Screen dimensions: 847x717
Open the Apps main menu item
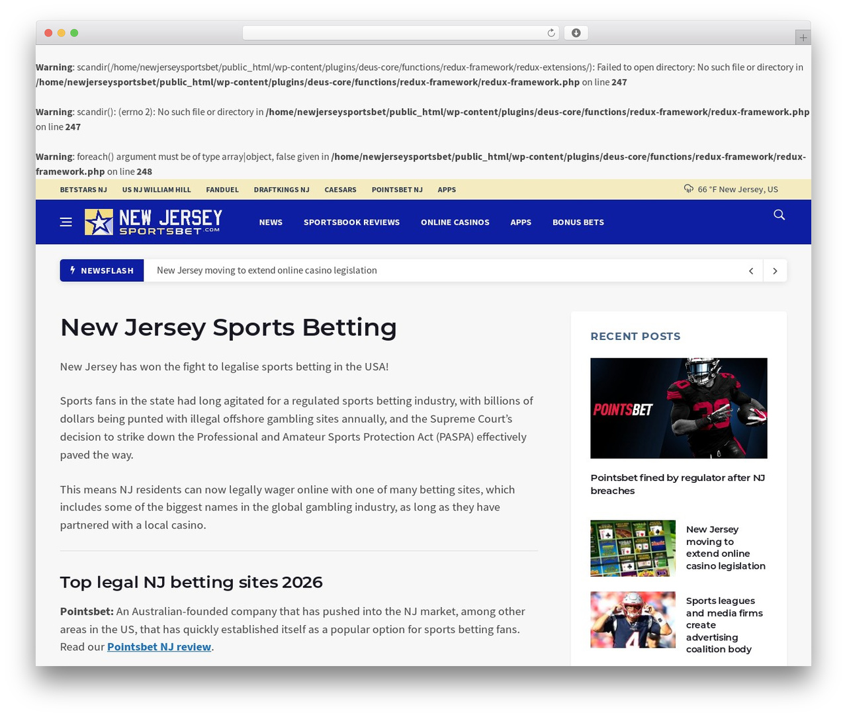pyautogui.click(x=521, y=222)
